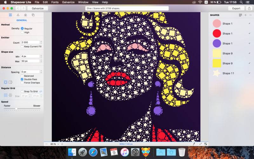Click the second grid Size stepper
The width and height of the screenshot is (254, 159).
(41, 96)
